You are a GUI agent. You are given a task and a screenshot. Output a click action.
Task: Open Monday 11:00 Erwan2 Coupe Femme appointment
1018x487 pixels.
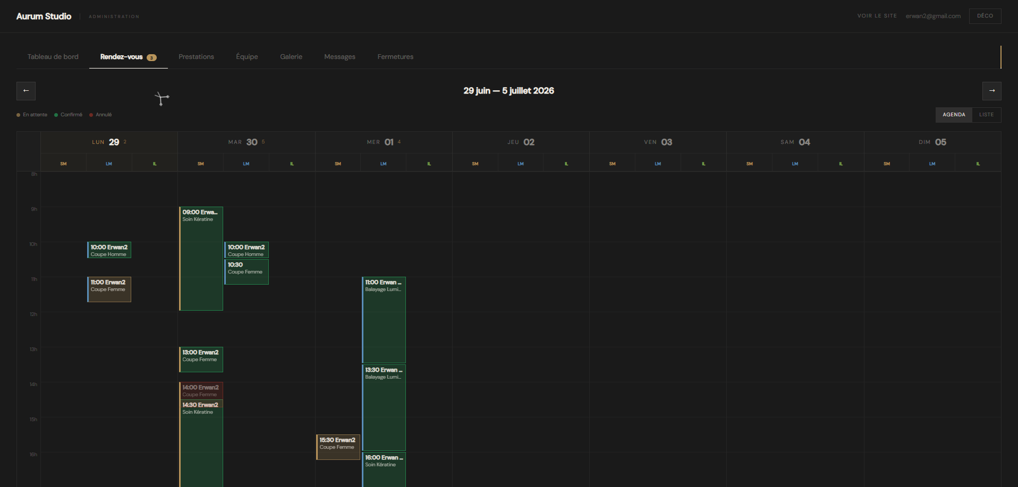[x=109, y=289]
